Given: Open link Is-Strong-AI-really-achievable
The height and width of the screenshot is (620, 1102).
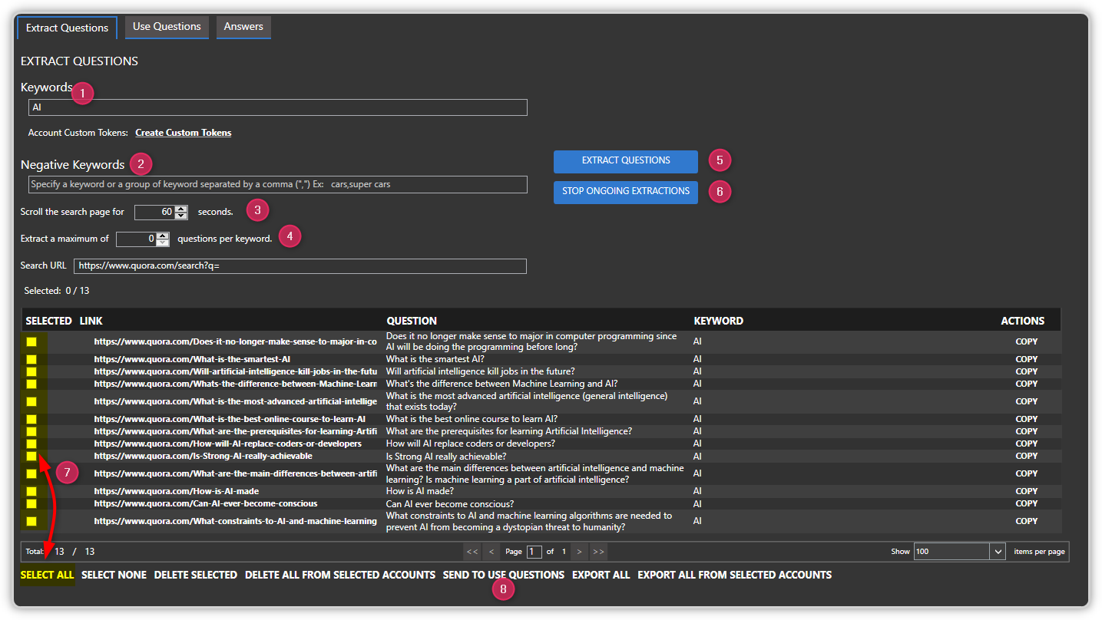Looking at the screenshot, I should [204, 456].
